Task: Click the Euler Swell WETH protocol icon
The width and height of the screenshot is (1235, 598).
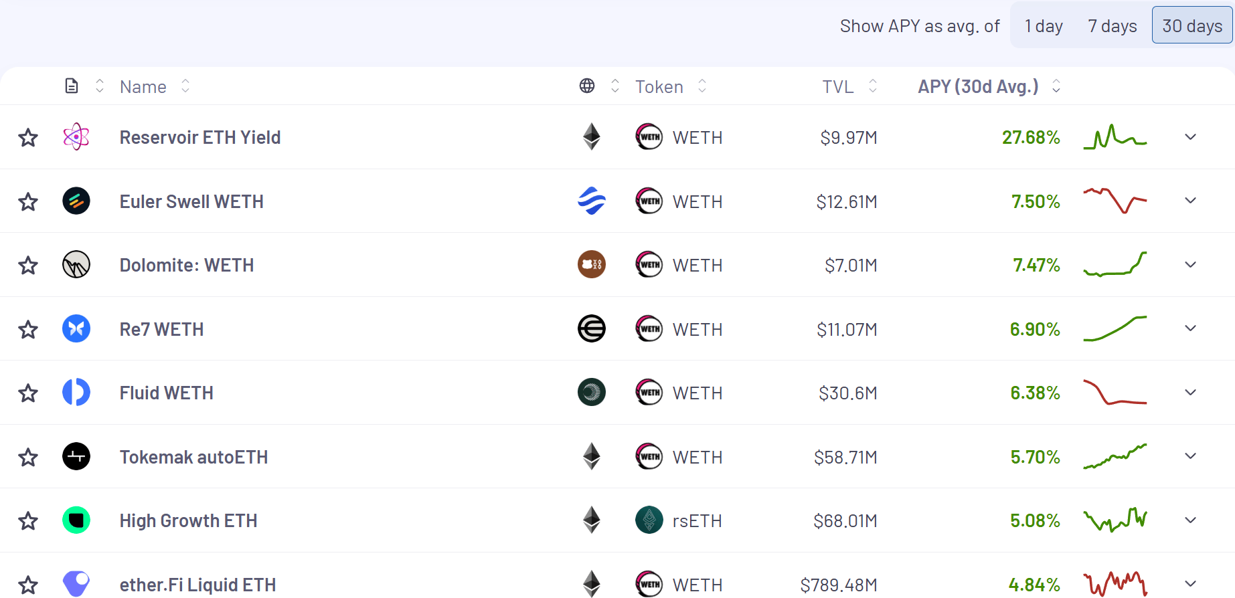Action: point(76,201)
